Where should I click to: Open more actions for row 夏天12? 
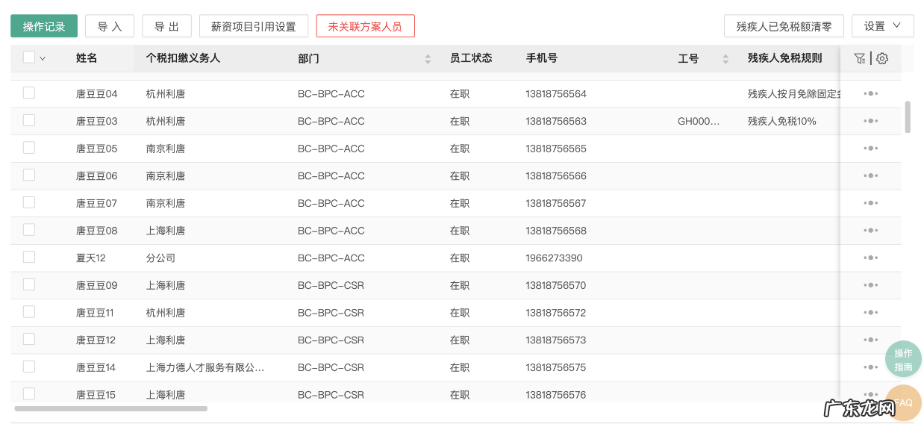pyautogui.click(x=870, y=257)
